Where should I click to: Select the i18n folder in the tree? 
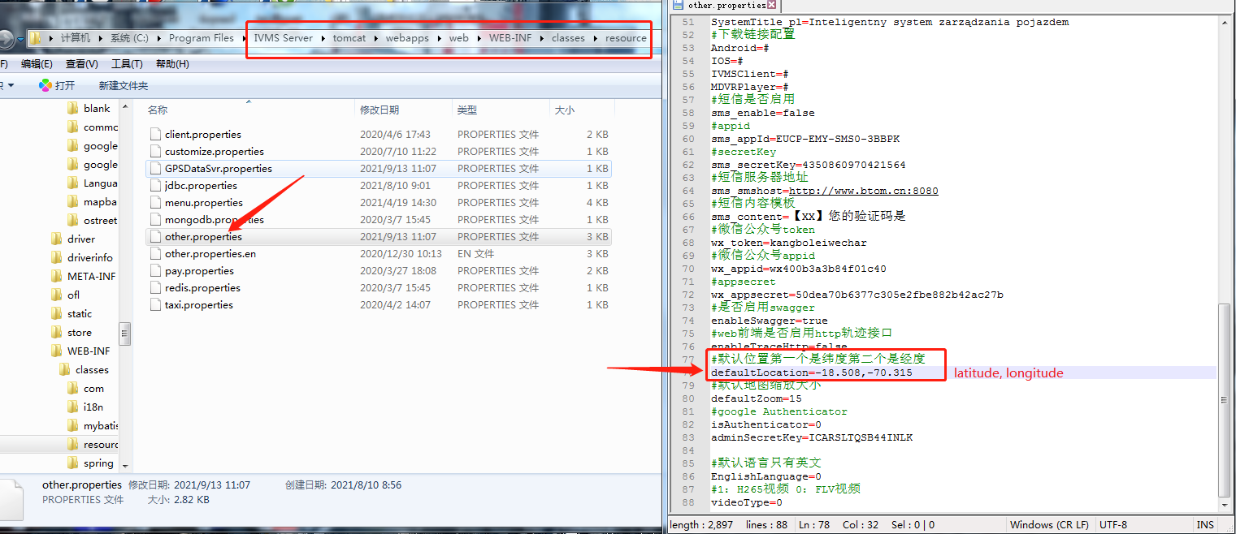click(x=86, y=407)
